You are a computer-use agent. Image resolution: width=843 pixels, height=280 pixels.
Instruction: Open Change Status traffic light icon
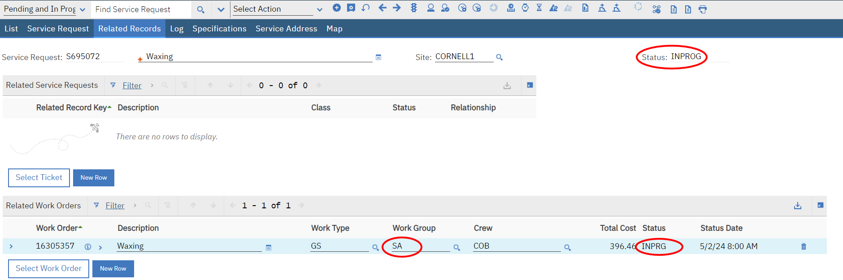coord(414,8)
